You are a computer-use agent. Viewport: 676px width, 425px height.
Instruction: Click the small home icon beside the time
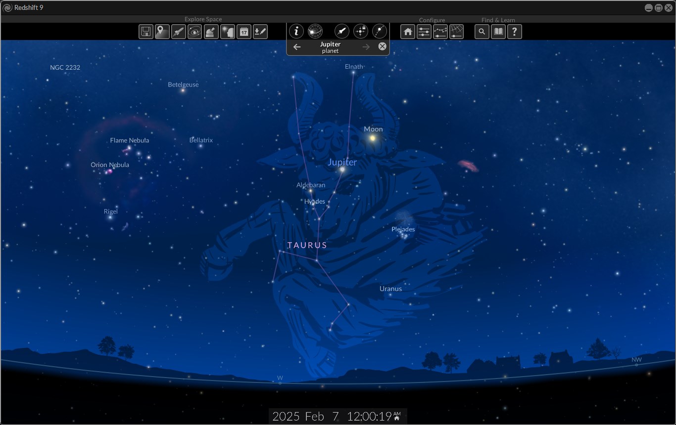point(397,419)
